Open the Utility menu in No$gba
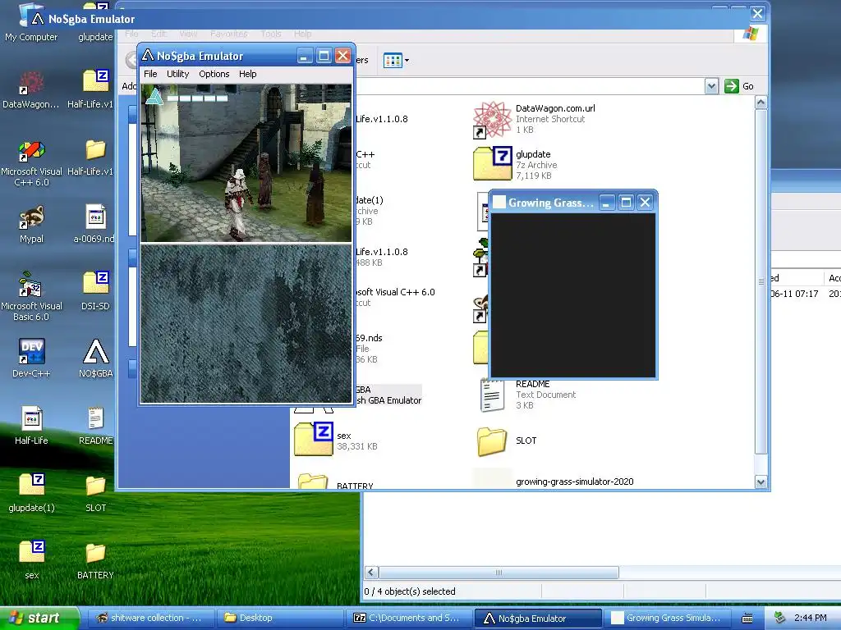 (177, 74)
